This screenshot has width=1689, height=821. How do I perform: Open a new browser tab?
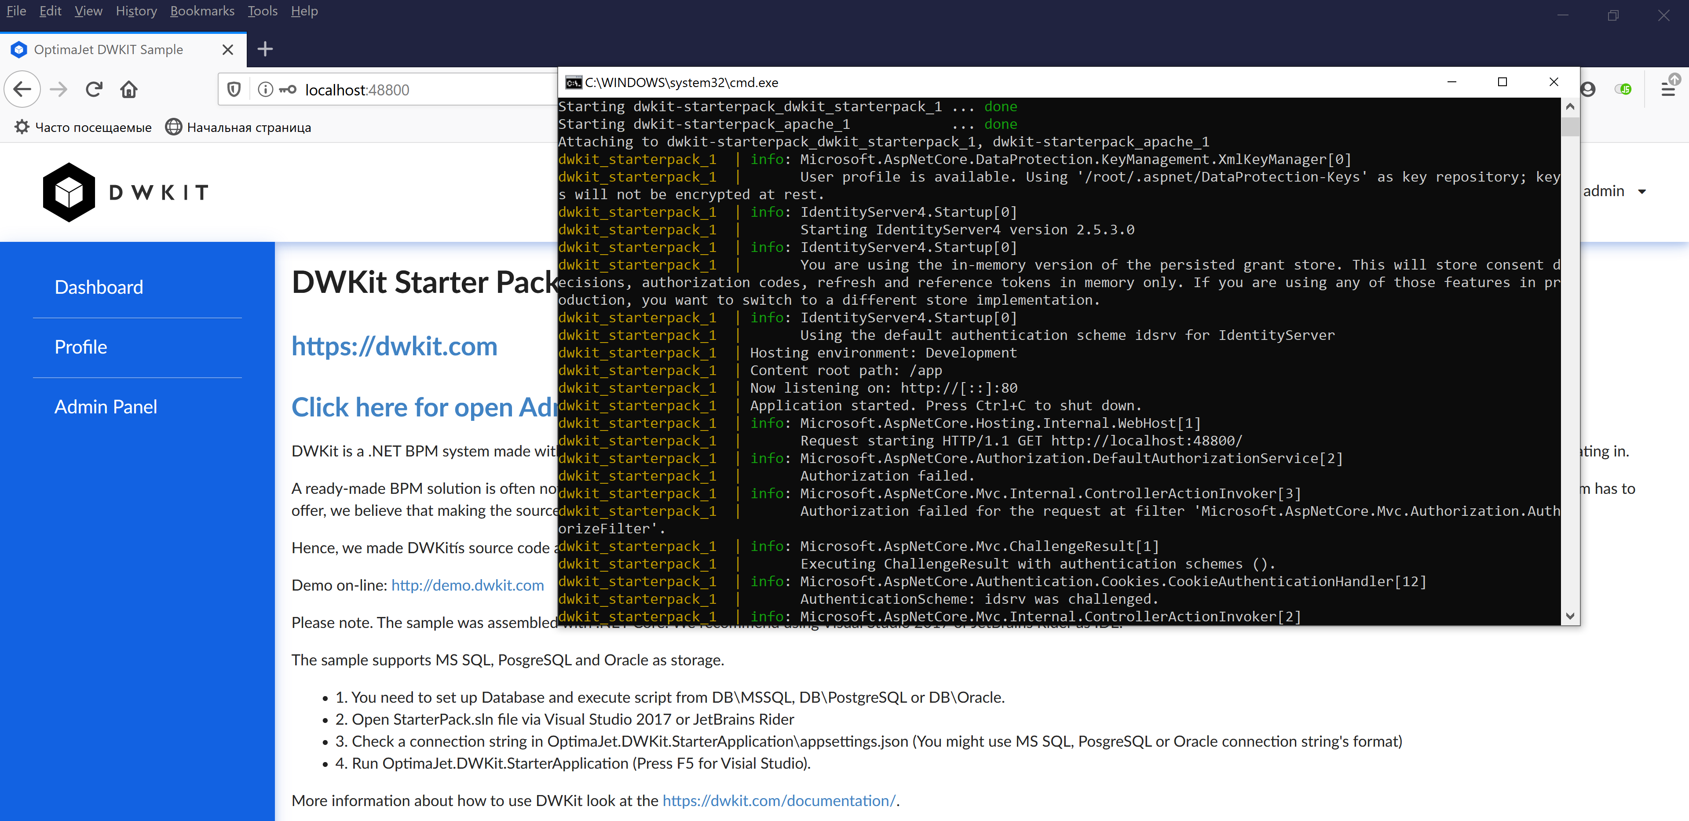[265, 49]
